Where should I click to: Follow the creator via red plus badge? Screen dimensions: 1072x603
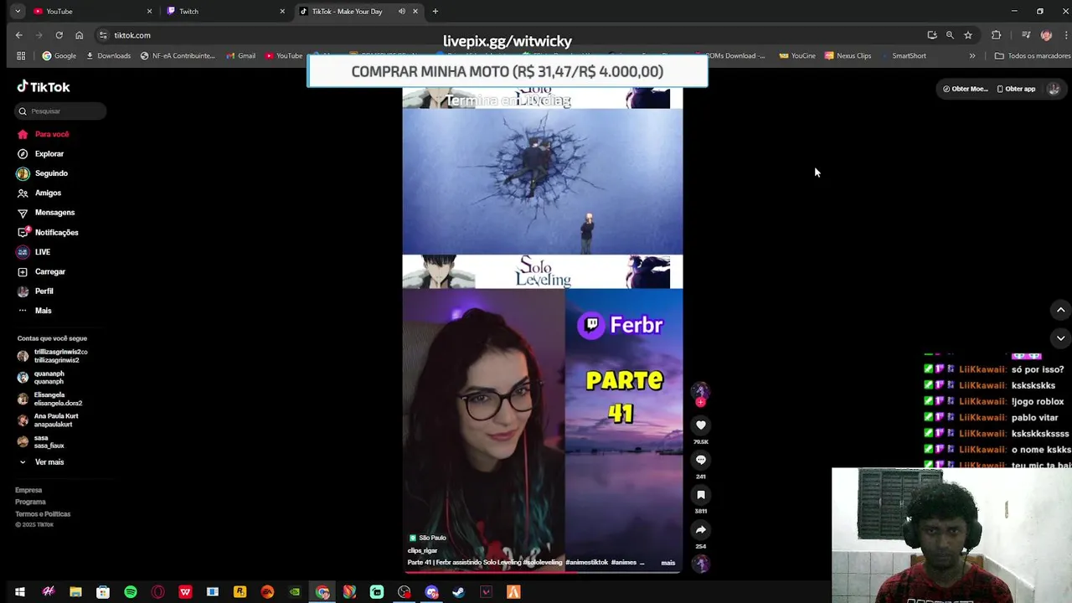click(x=701, y=403)
